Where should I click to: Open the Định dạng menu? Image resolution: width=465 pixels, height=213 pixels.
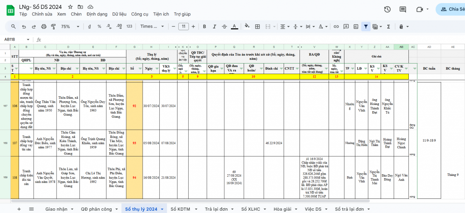coord(97,14)
